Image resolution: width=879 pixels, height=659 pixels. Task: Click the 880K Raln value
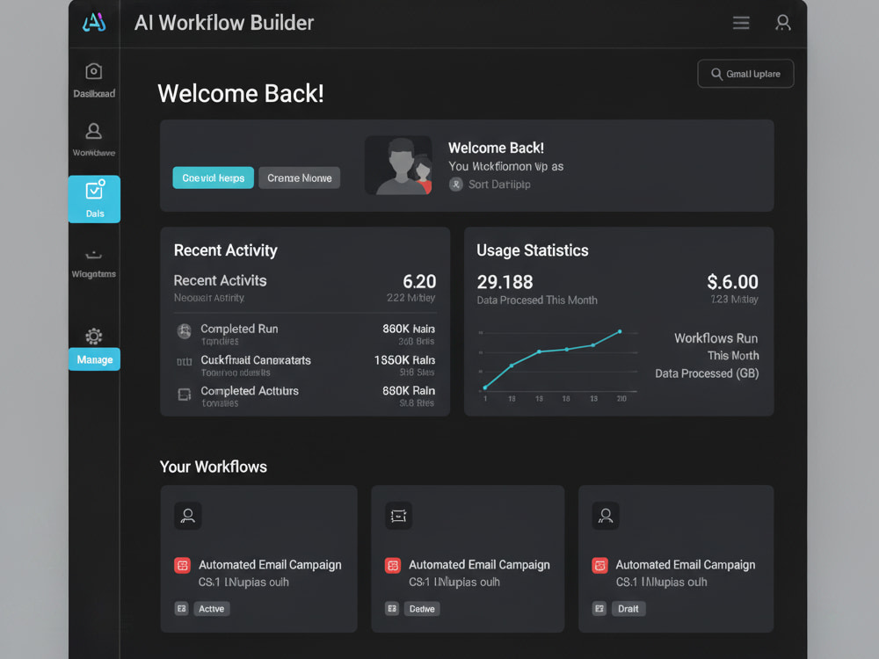tap(409, 391)
